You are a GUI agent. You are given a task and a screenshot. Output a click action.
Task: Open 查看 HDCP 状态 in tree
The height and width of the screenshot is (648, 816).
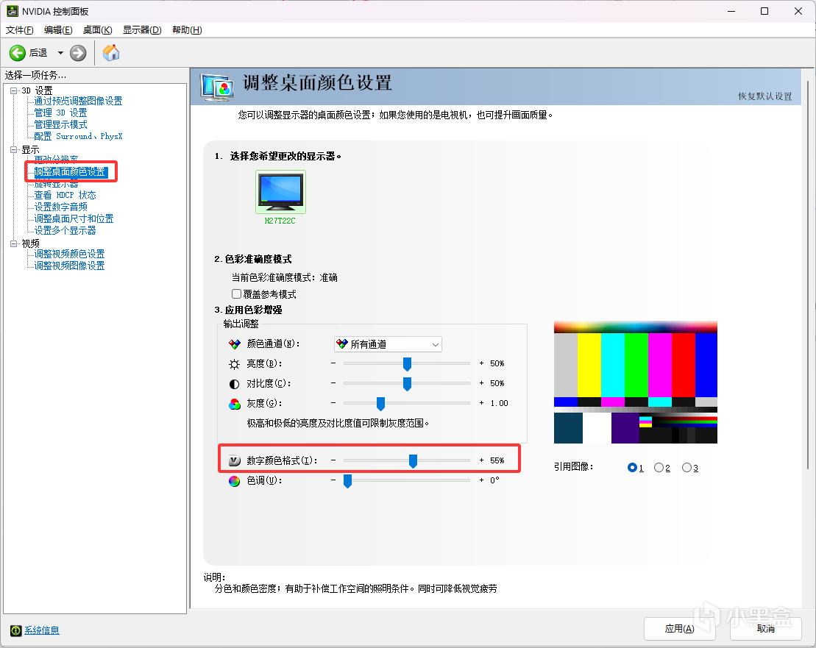pos(65,196)
